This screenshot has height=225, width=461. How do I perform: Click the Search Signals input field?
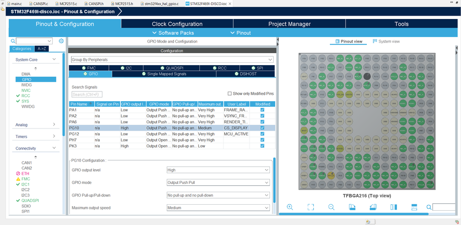pyautogui.click(x=87, y=94)
